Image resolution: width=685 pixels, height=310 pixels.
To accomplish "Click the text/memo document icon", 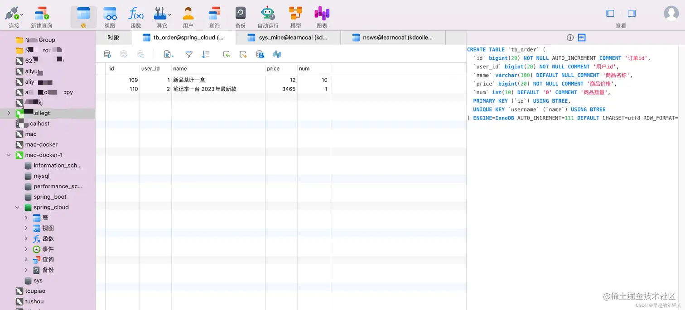I will pos(169,54).
